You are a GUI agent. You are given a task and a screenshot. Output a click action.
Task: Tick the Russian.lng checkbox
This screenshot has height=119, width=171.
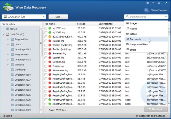46,41
